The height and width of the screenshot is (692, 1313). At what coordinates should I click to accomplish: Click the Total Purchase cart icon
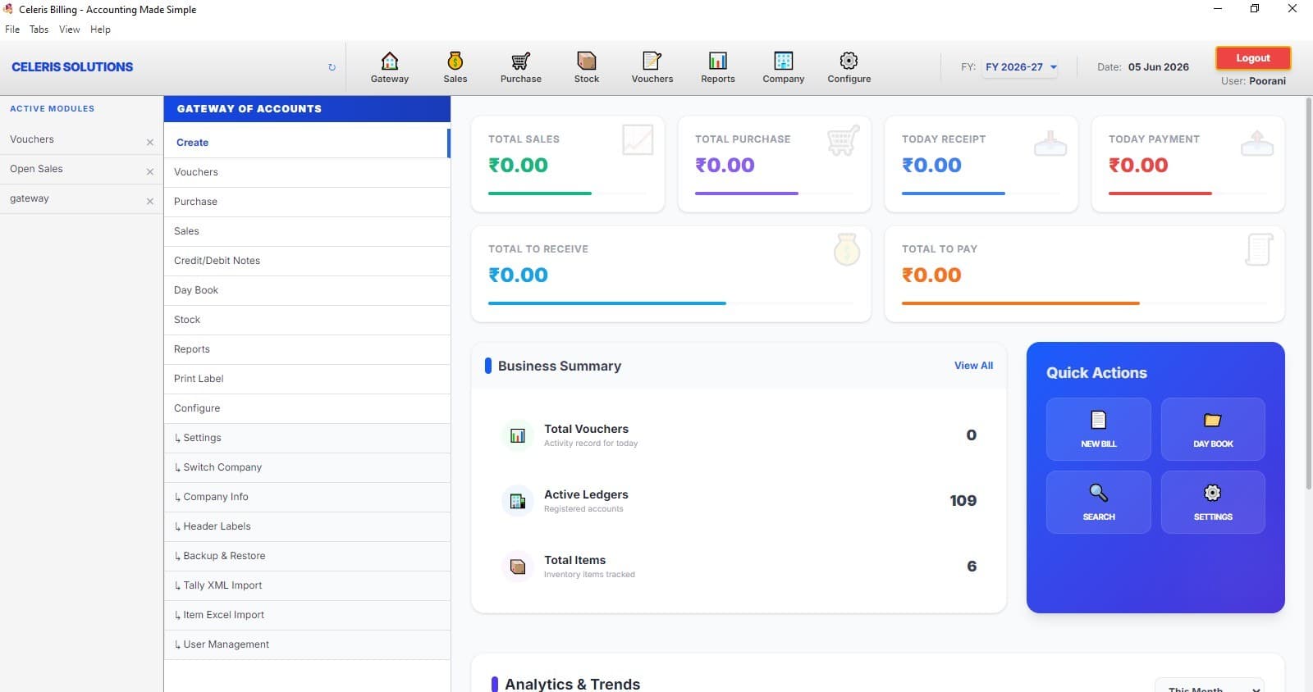point(844,140)
